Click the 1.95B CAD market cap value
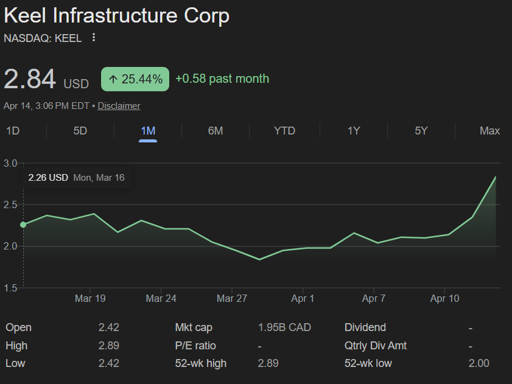This screenshot has width=512, height=384. 284,327
